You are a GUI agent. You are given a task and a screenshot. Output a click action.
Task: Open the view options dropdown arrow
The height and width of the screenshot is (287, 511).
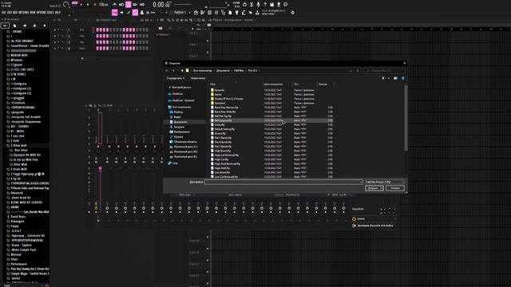pyautogui.click(x=389, y=78)
